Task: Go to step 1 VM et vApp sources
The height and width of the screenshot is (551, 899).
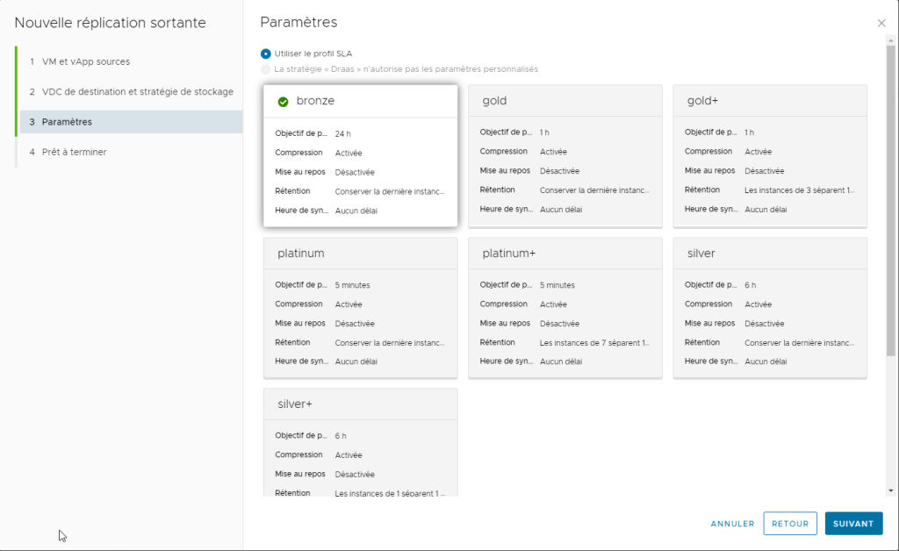Action: pos(80,61)
